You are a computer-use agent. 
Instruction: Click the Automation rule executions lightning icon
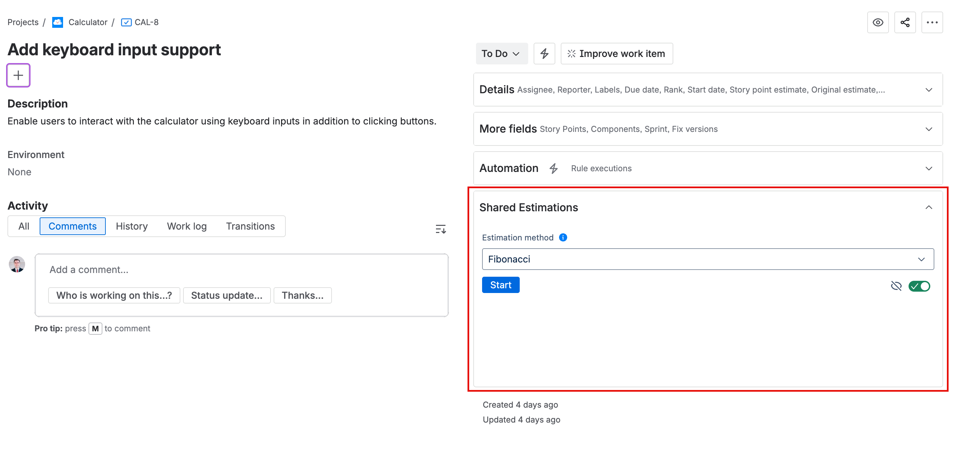[553, 169]
